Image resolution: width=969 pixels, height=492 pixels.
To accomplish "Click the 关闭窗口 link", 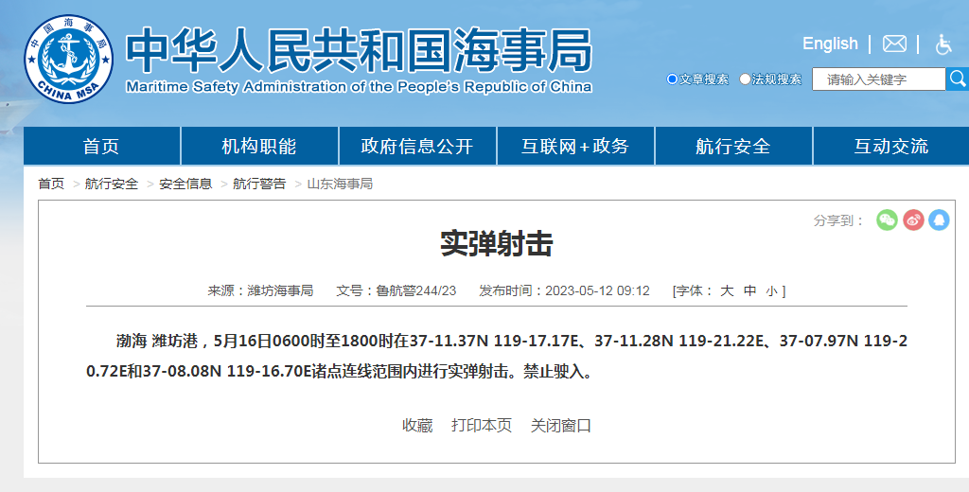I will point(560,425).
